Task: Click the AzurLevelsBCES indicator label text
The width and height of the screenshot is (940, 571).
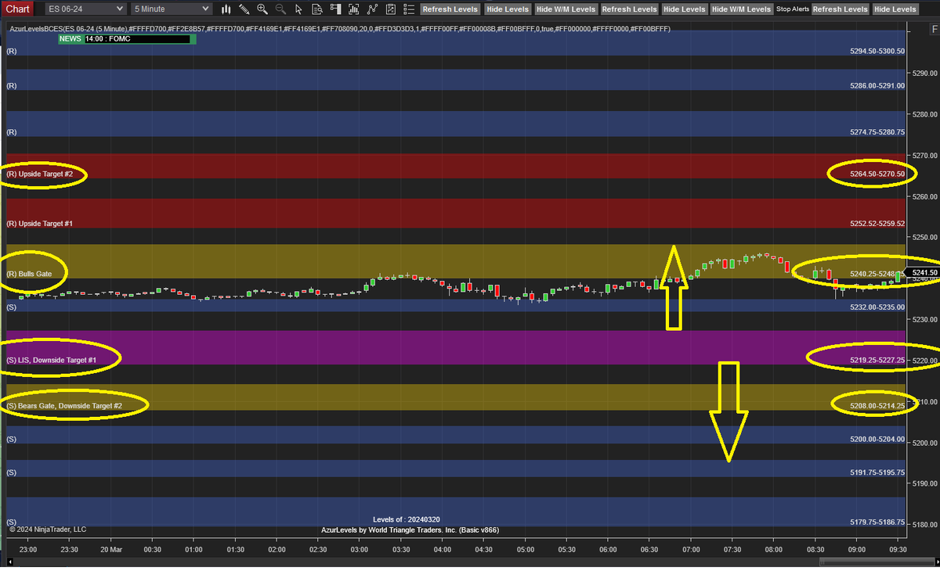Action: [x=340, y=28]
